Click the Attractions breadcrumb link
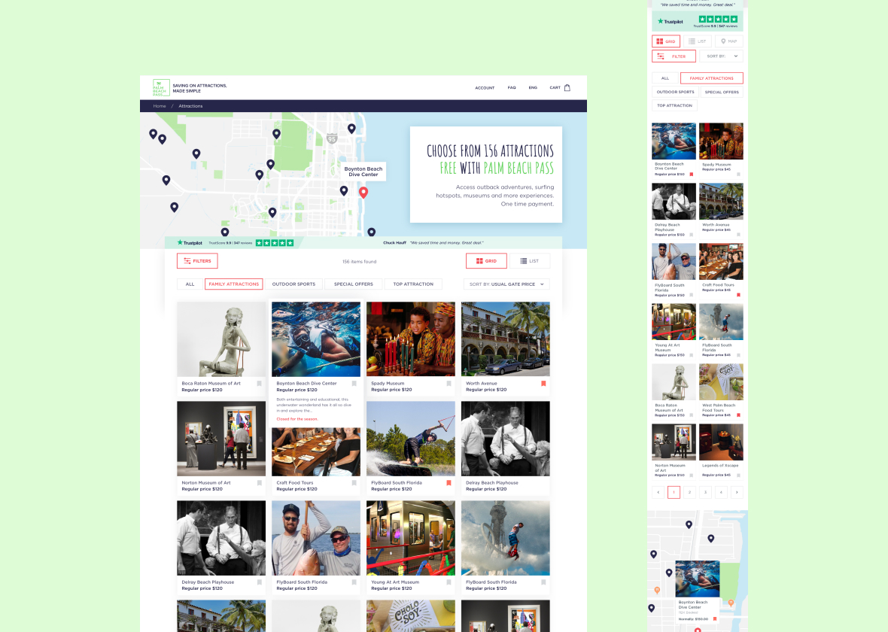888x632 pixels. (x=190, y=106)
